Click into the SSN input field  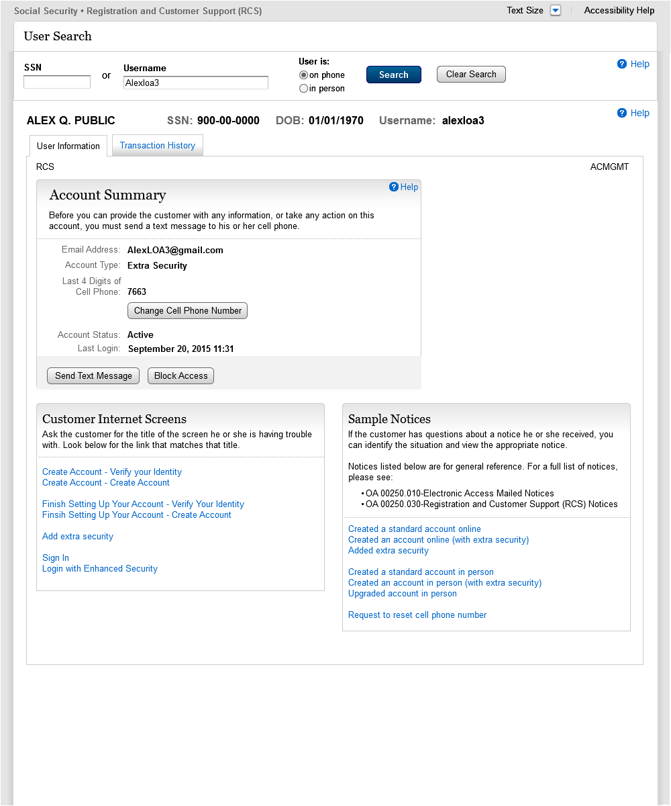pos(57,82)
